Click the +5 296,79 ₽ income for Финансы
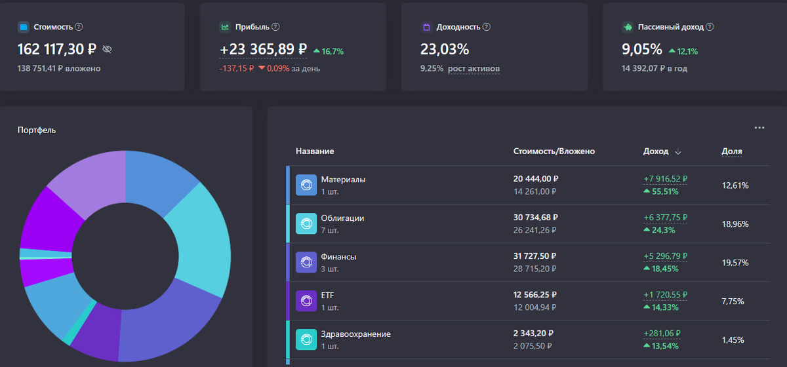 [666, 256]
